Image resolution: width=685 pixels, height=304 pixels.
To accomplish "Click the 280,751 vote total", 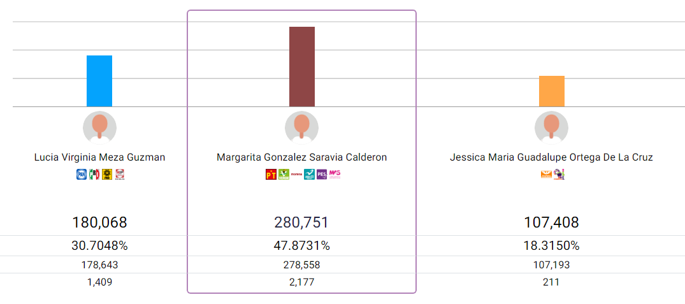I will pos(301,222).
